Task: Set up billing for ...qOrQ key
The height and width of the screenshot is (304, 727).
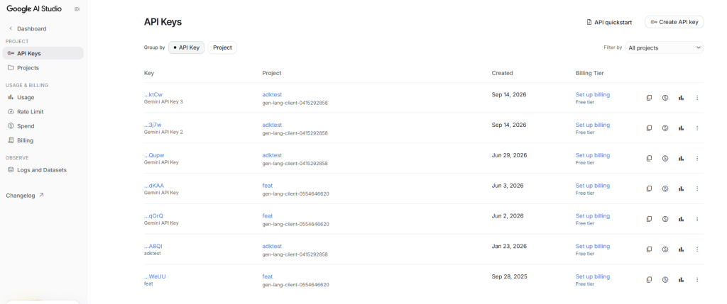Action: tap(593, 216)
